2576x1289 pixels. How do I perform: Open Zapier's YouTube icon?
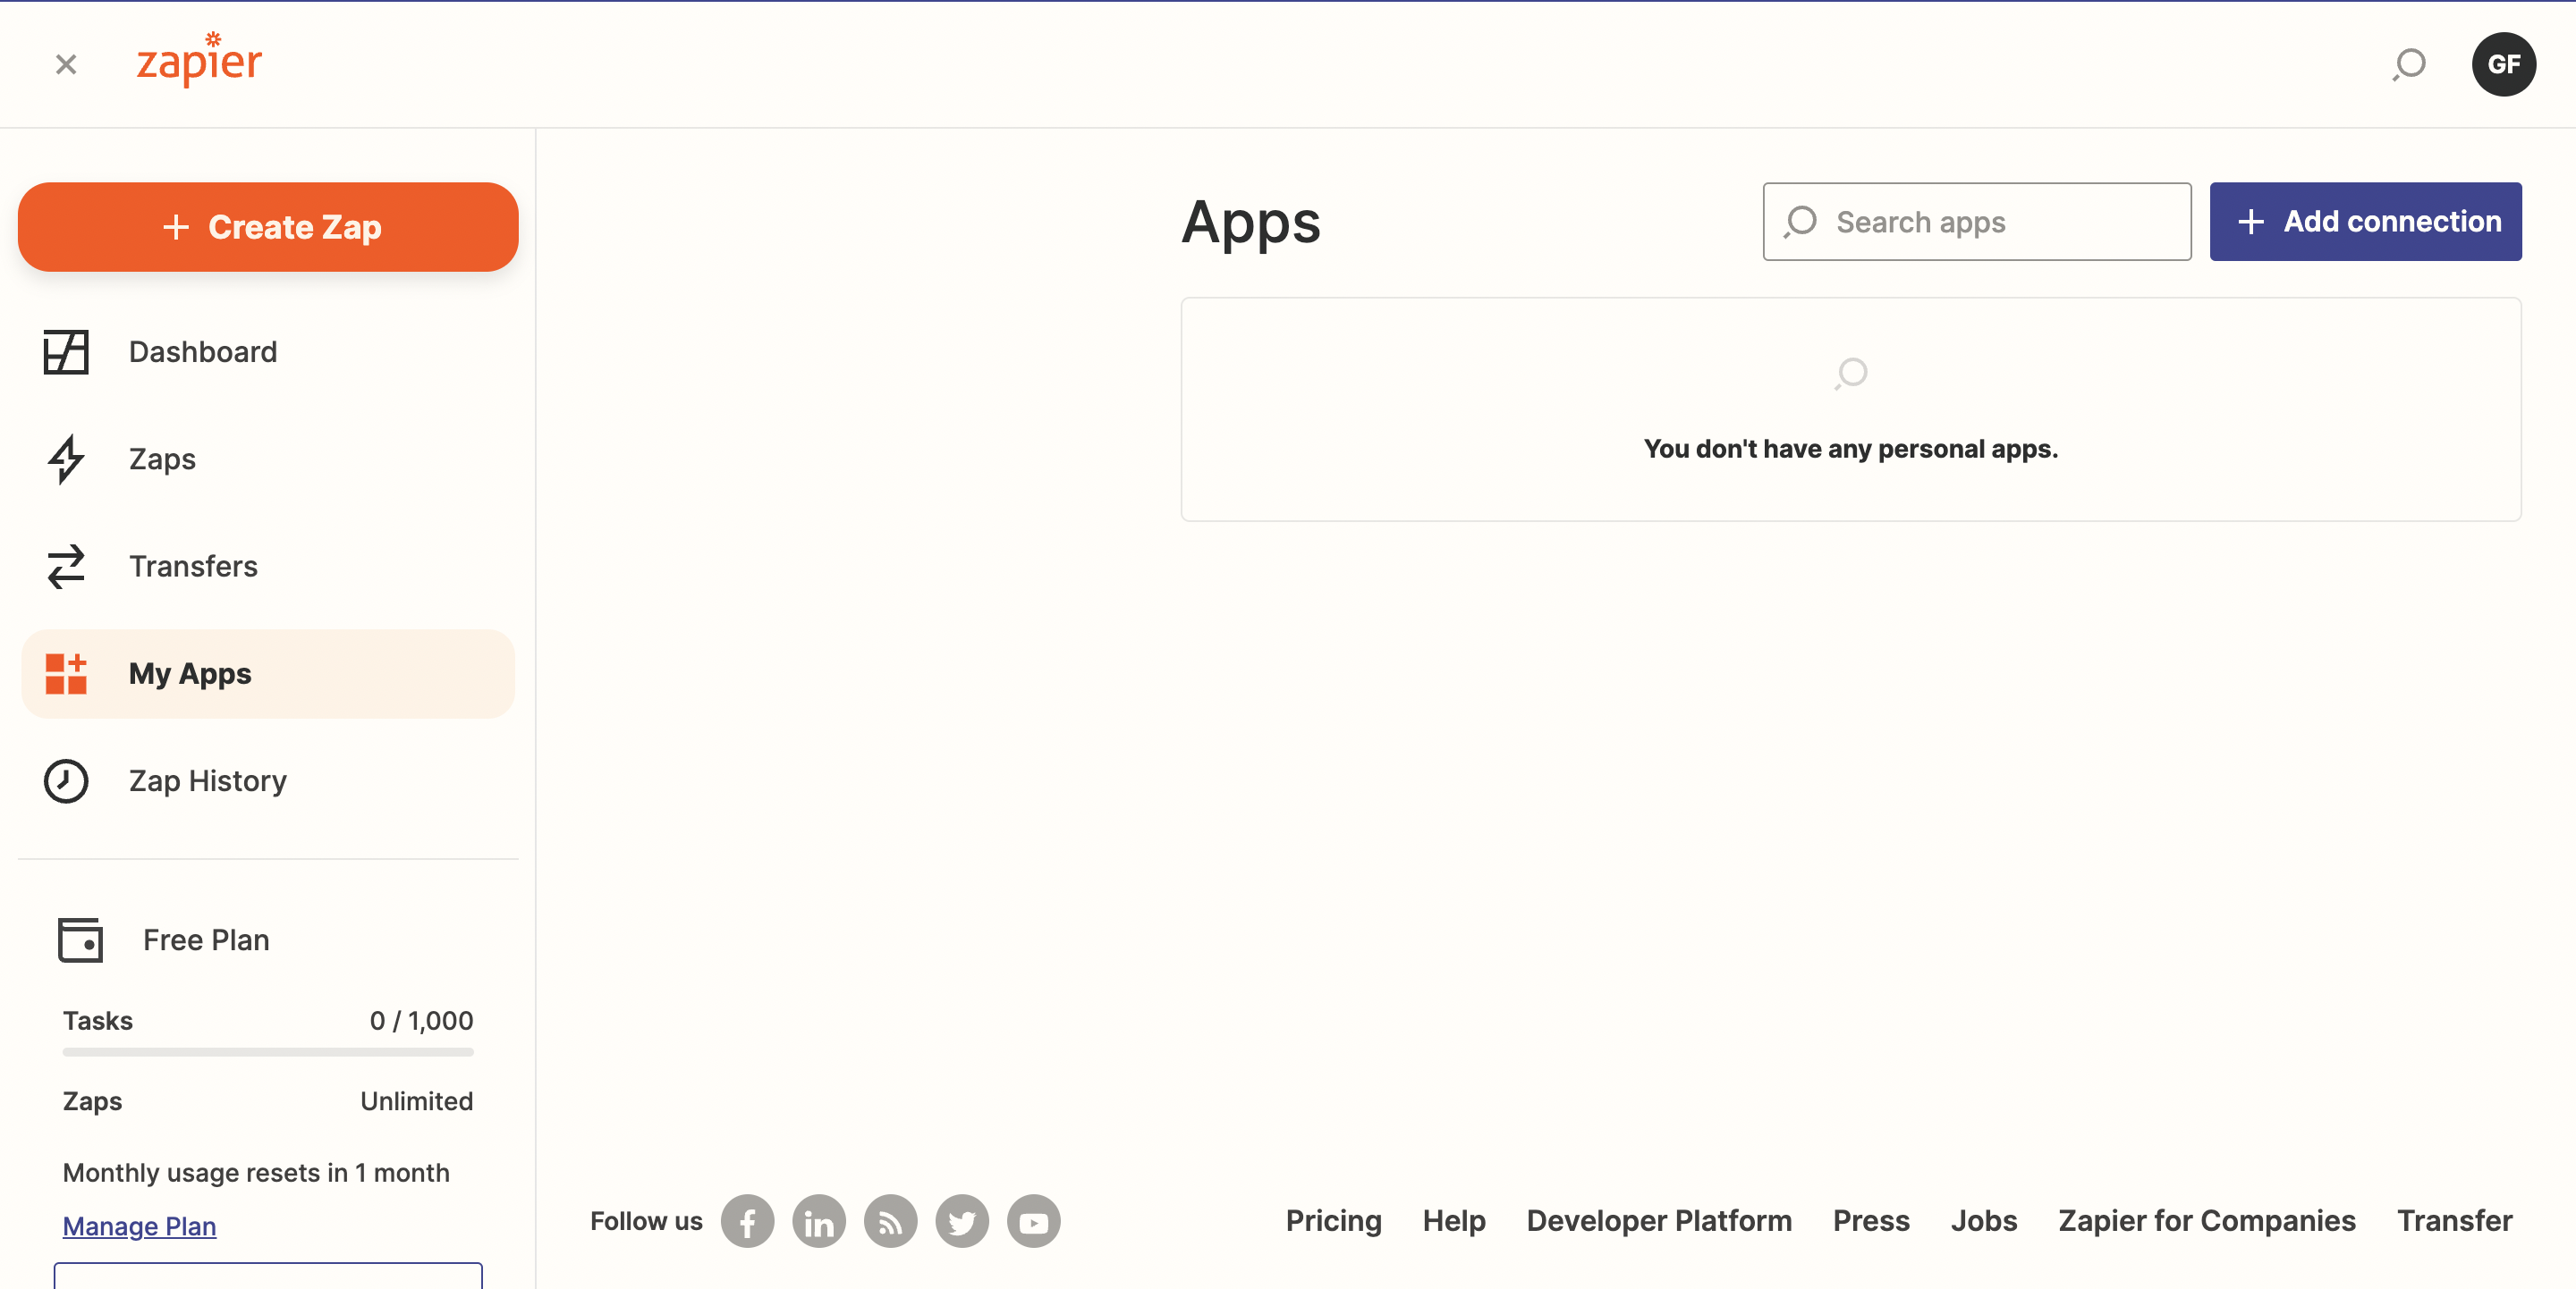pos(1033,1221)
